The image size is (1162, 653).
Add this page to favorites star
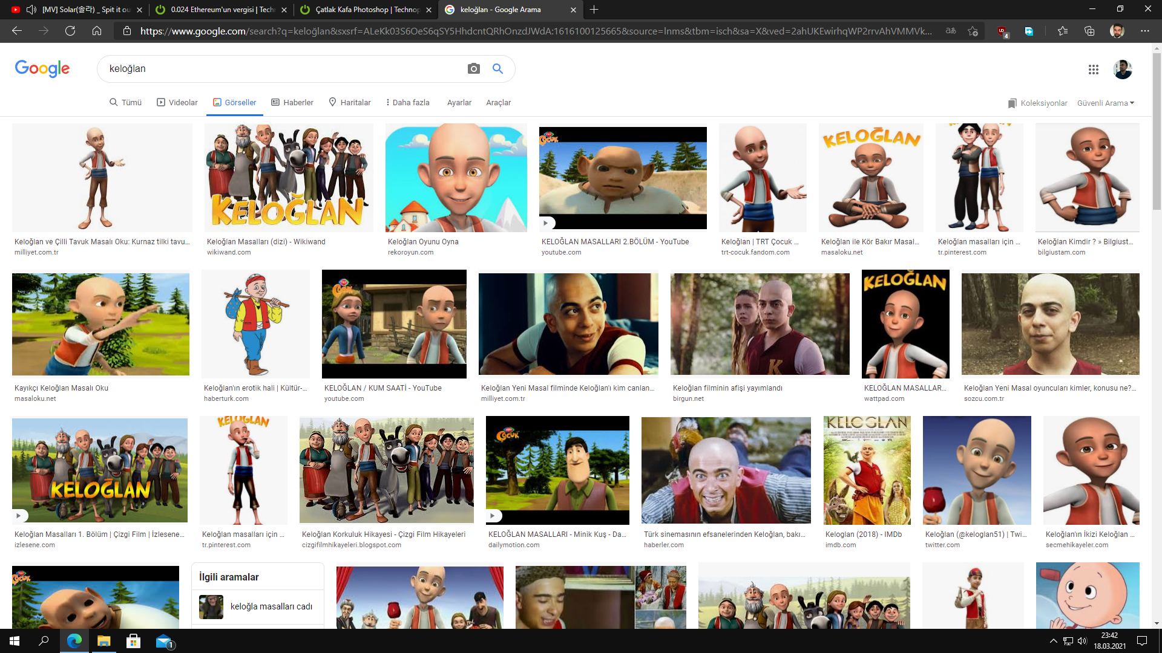[973, 31]
